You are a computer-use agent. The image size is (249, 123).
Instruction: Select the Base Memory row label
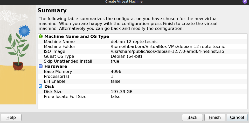(58, 71)
